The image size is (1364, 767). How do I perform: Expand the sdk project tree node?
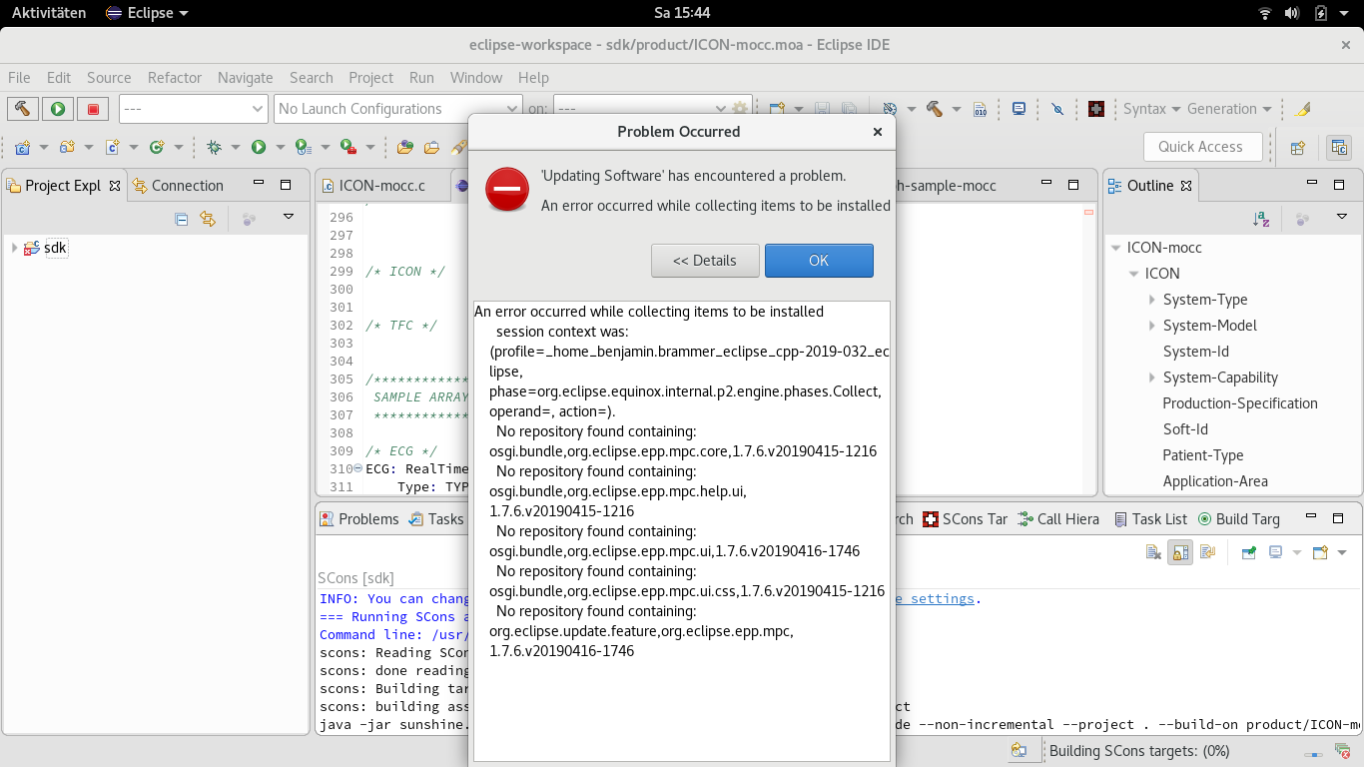click(14, 248)
